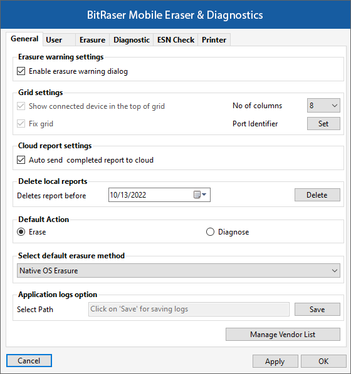The image size is (351, 374).
Task: Click the Cancel button
Action: click(29, 361)
